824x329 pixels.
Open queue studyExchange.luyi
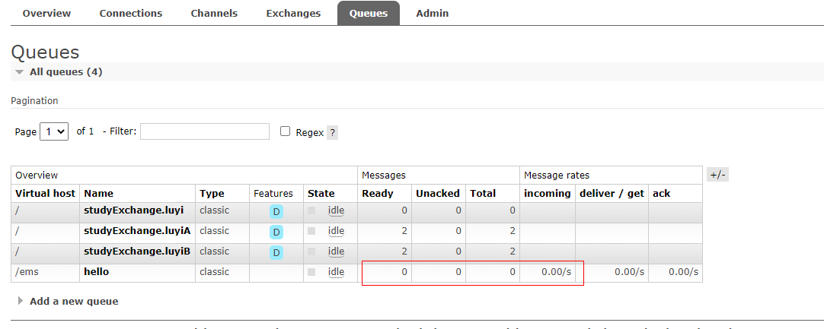[x=133, y=210]
